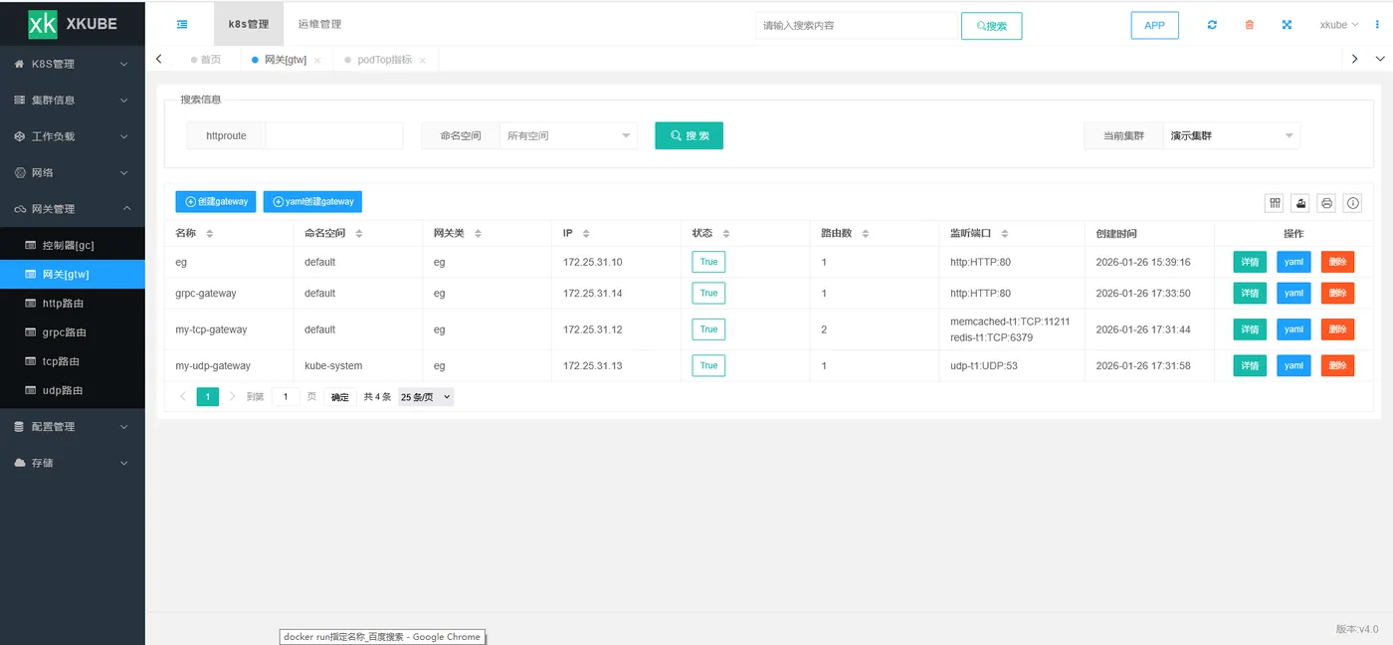
Task: Focus the top search input field
Action: pyautogui.click(x=856, y=25)
